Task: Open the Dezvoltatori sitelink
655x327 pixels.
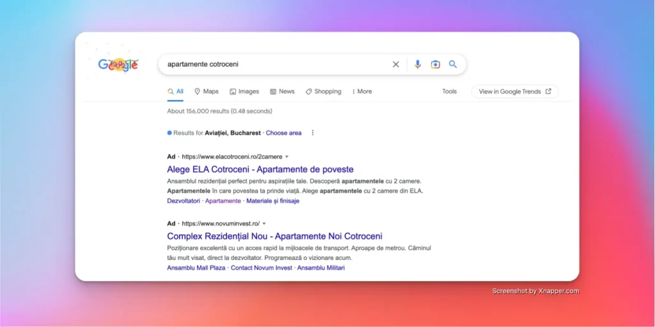Action: pyautogui.click(x=184, y=201)
